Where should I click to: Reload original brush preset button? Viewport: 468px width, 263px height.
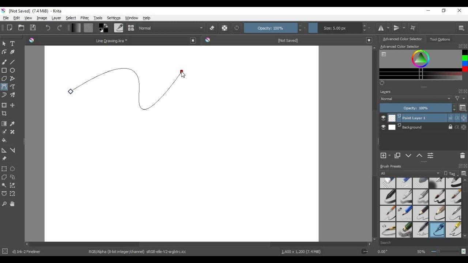coord(237,28)
